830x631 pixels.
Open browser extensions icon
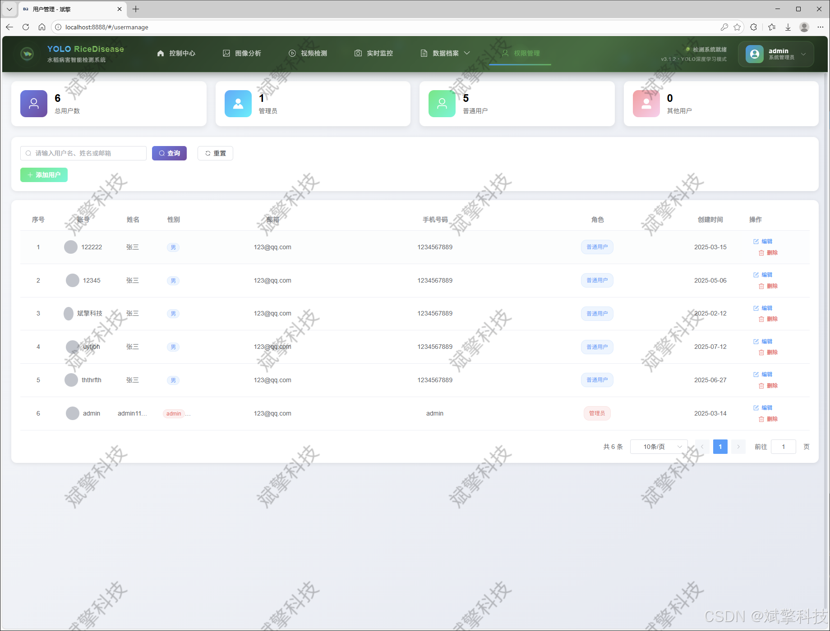(x=754, y=27)
